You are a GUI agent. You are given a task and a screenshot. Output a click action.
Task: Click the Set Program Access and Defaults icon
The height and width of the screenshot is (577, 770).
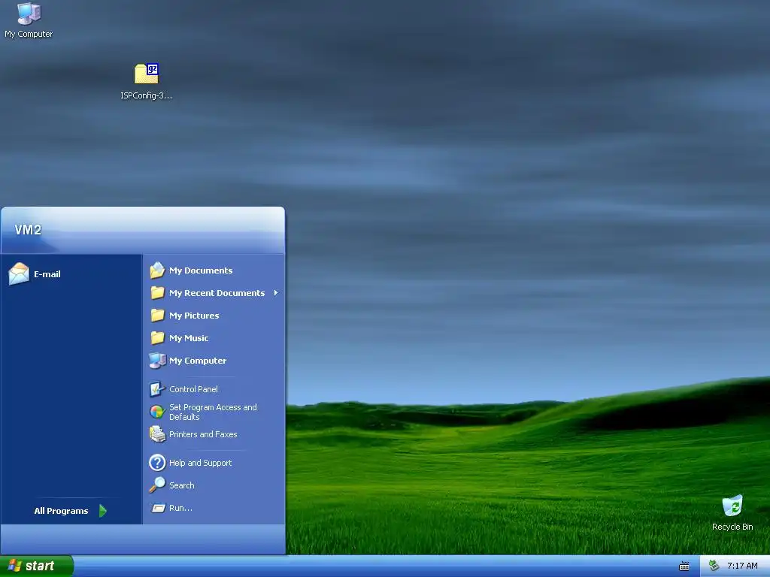point(157,412)
